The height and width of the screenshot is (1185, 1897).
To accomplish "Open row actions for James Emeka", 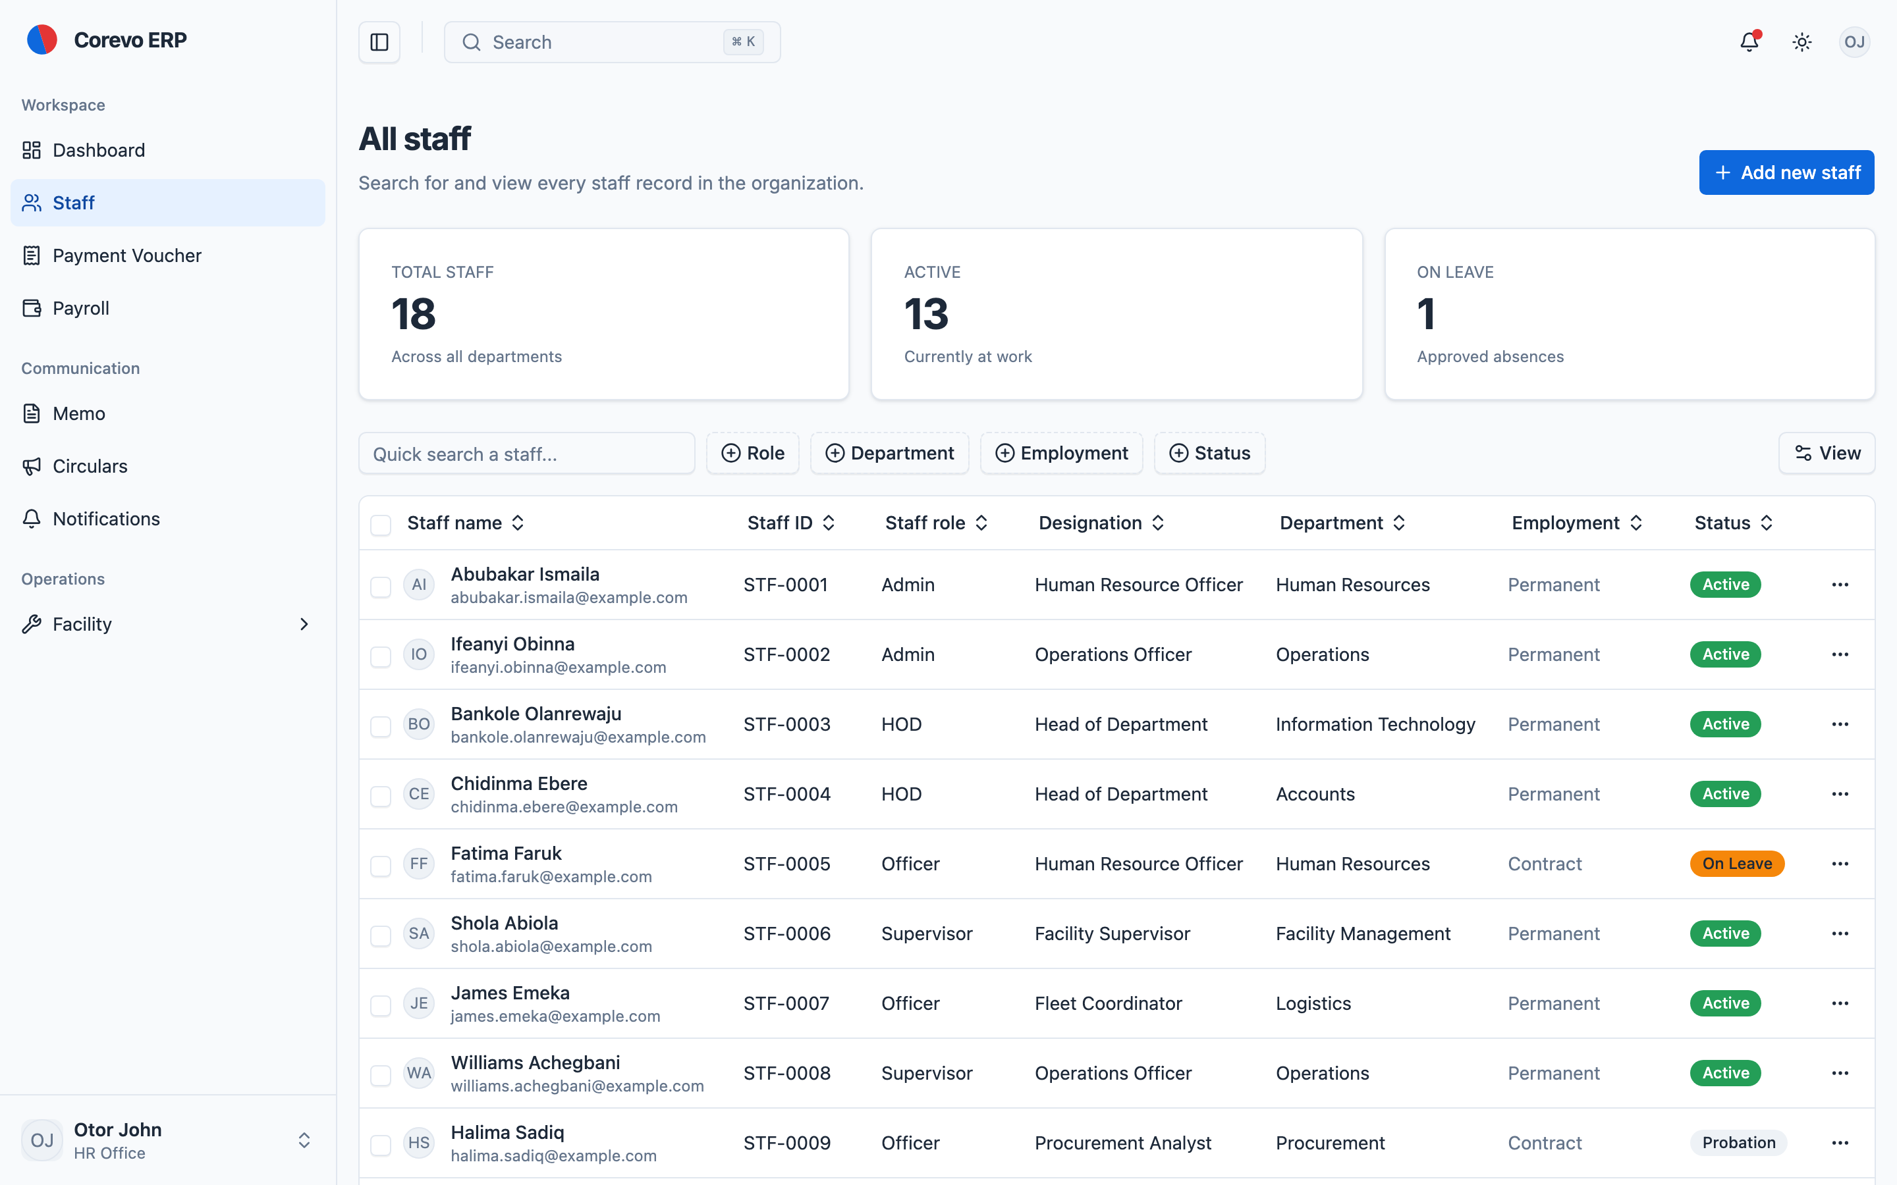I will 1840,1003.
